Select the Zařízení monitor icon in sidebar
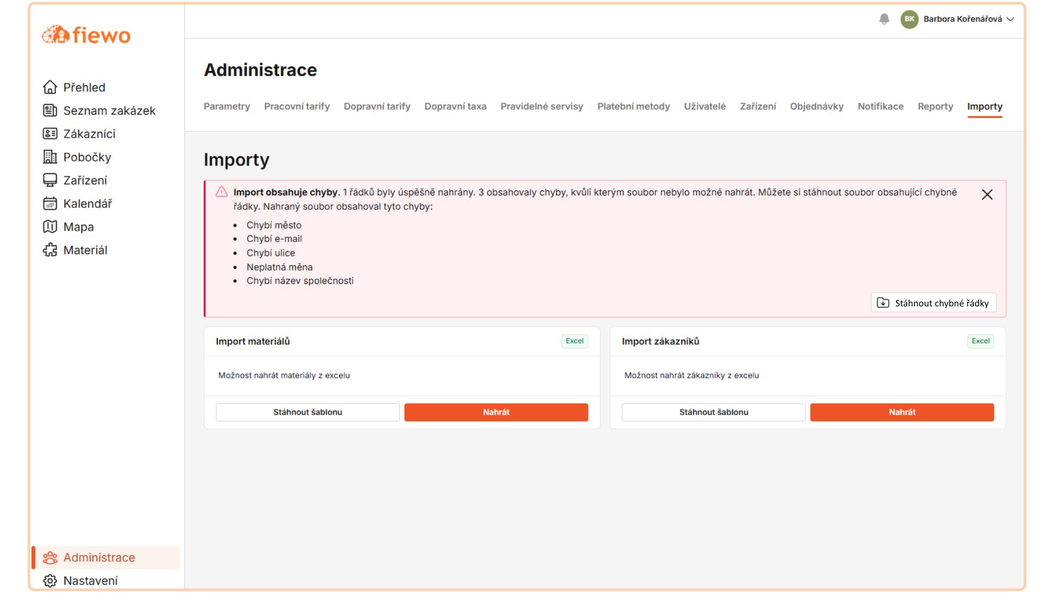 tap(50, 180)
